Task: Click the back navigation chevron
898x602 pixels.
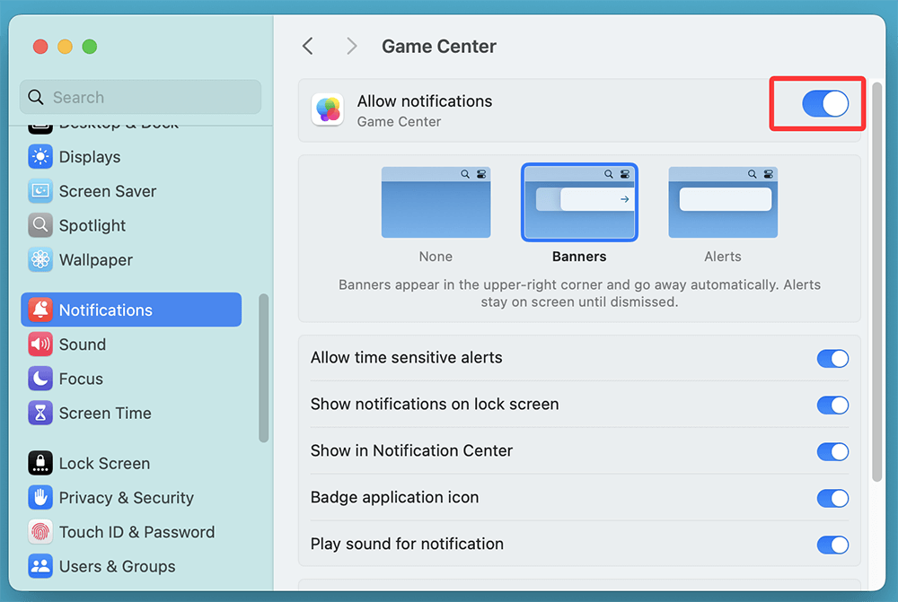Action: [x=308, y=46]
